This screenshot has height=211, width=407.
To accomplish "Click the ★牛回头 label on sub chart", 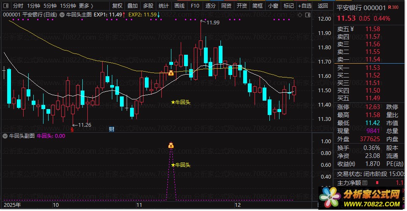I will coord(181,165).
